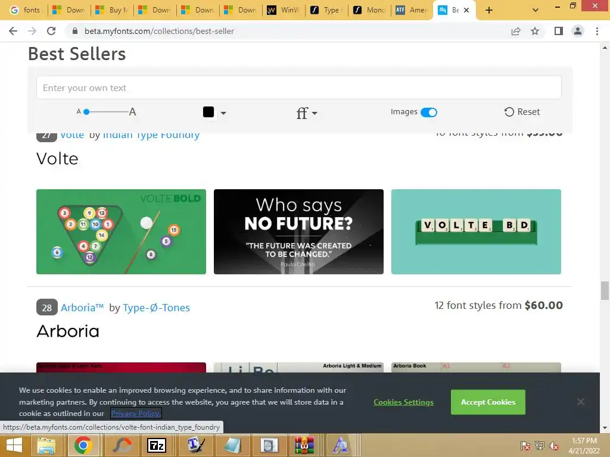Switch to the ATF Amer tab

[x=412, y=10]
